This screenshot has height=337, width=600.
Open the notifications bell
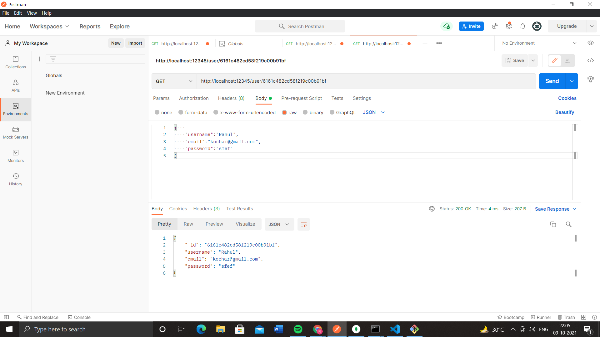tap(523, 26)
